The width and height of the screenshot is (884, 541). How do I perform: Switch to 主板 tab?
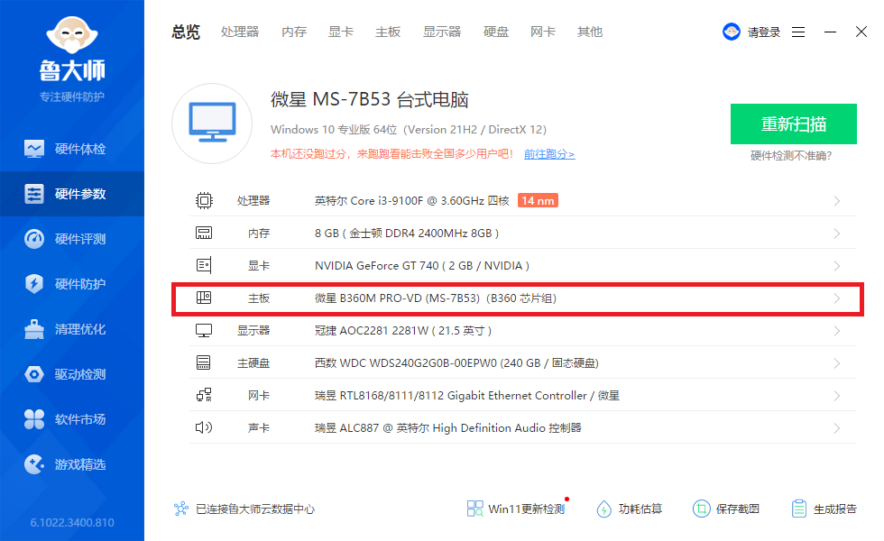click(x=388, y=32)
